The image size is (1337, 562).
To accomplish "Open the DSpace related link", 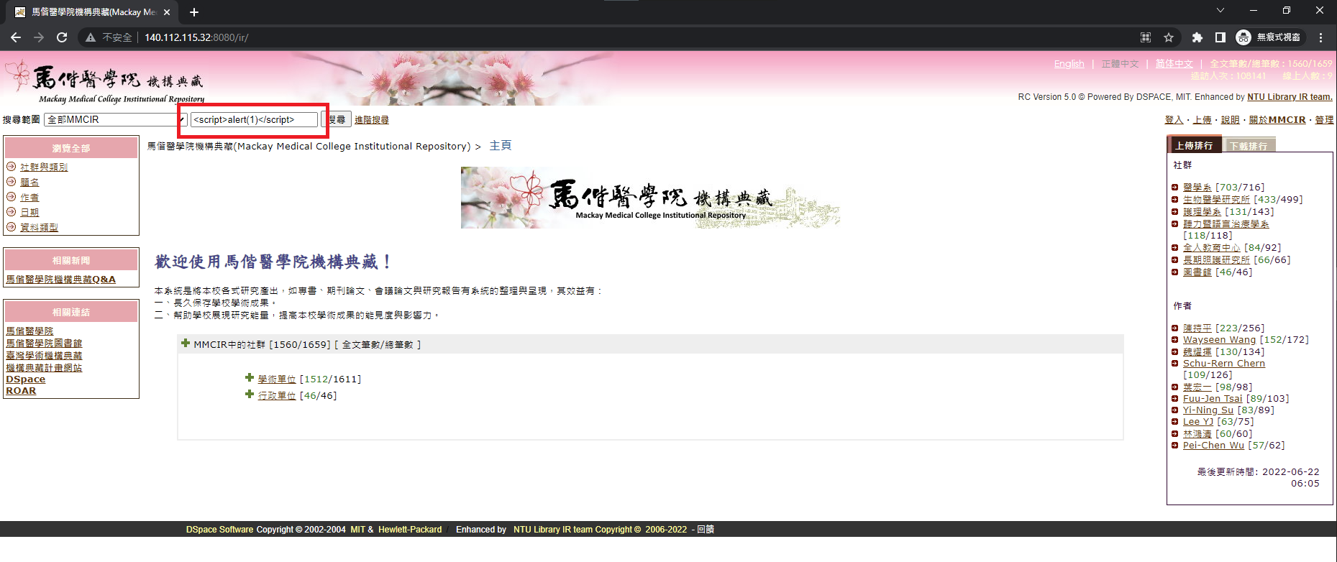I will [25, 379].
